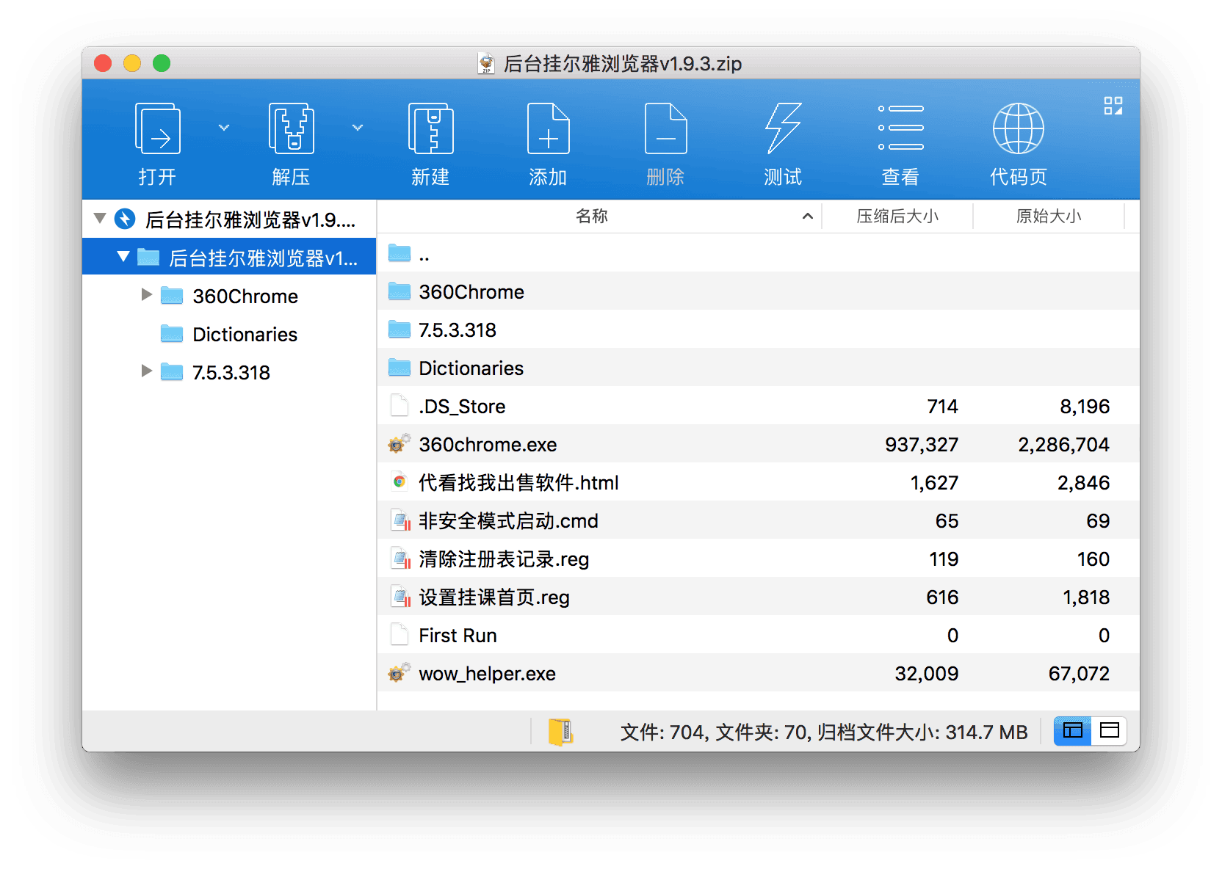Select the wow_helper.exe file row
The image size is (1222, 869).
pyautogui.click(x=759, y=674)
